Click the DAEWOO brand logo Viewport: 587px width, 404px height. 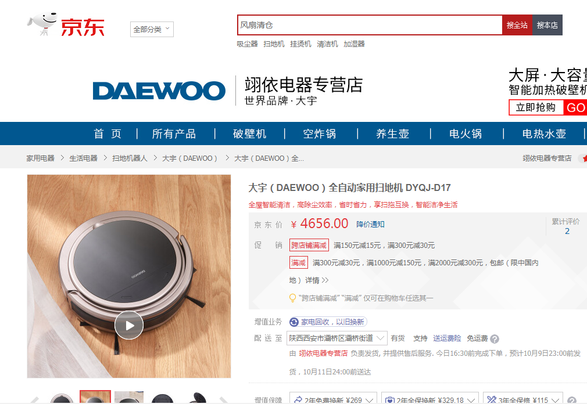(159, 91)
